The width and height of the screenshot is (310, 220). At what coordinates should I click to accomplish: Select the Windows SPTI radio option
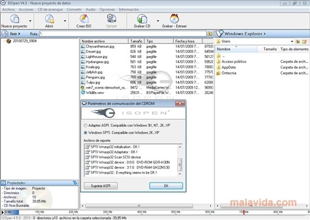(x=86, y=133)
